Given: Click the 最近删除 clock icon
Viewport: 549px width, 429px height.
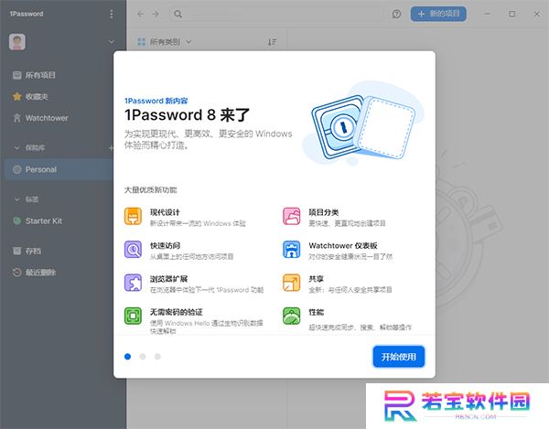Looking at the screenshot, I should [x=16, y=273].
